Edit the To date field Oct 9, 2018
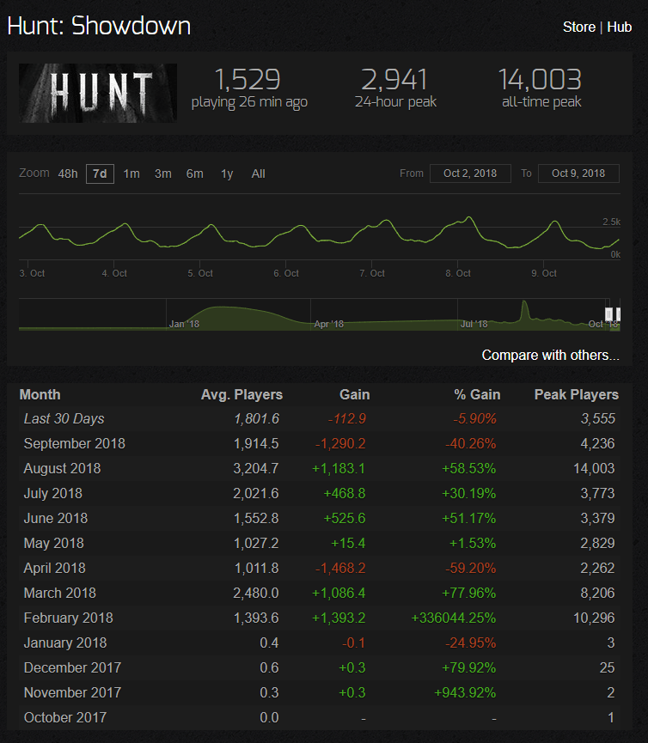 point(578,174)
